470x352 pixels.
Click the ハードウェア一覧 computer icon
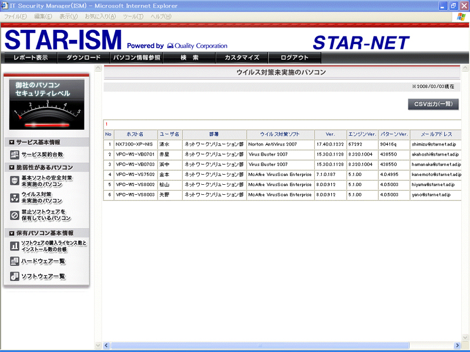pos(14,261)
